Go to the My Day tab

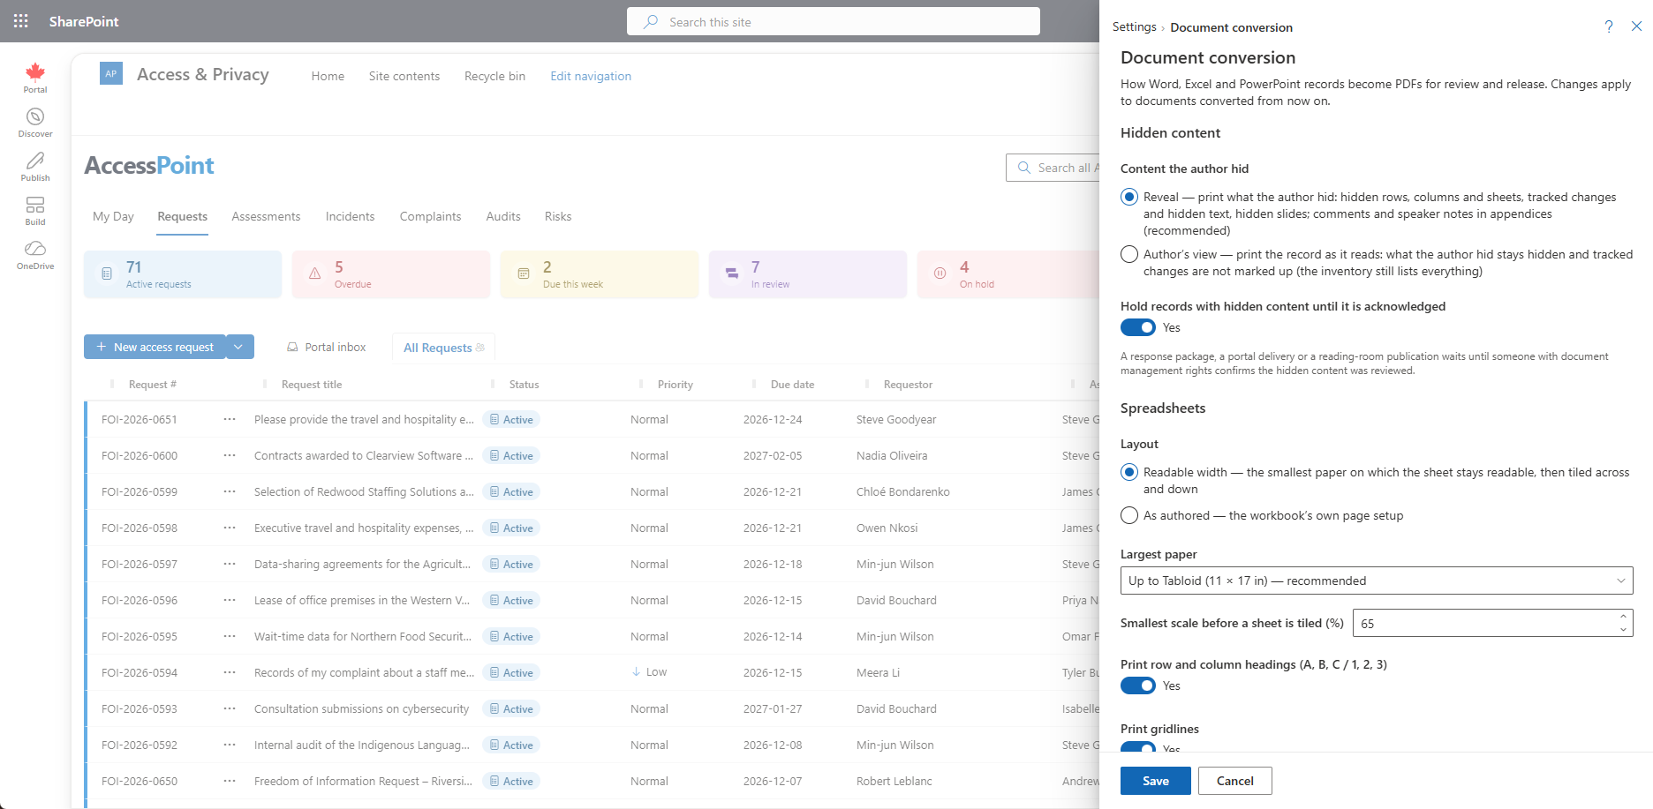coord(113,217)
